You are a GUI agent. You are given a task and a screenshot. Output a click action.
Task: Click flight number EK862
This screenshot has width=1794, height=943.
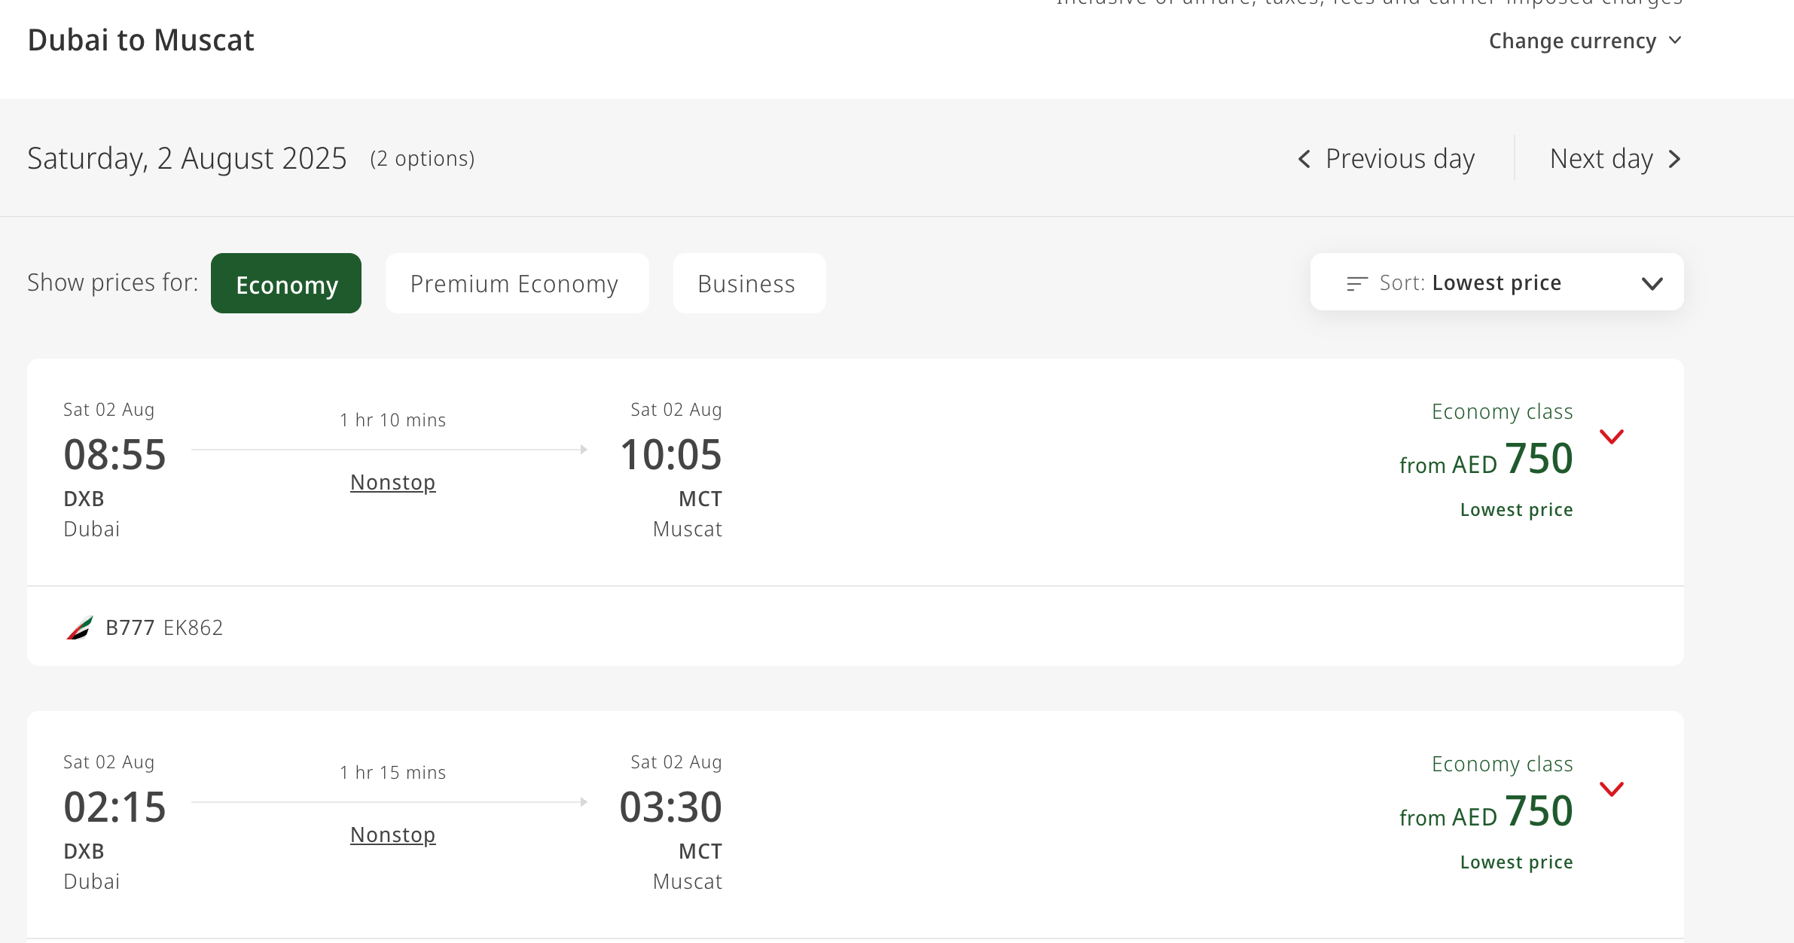coord(194,627)
